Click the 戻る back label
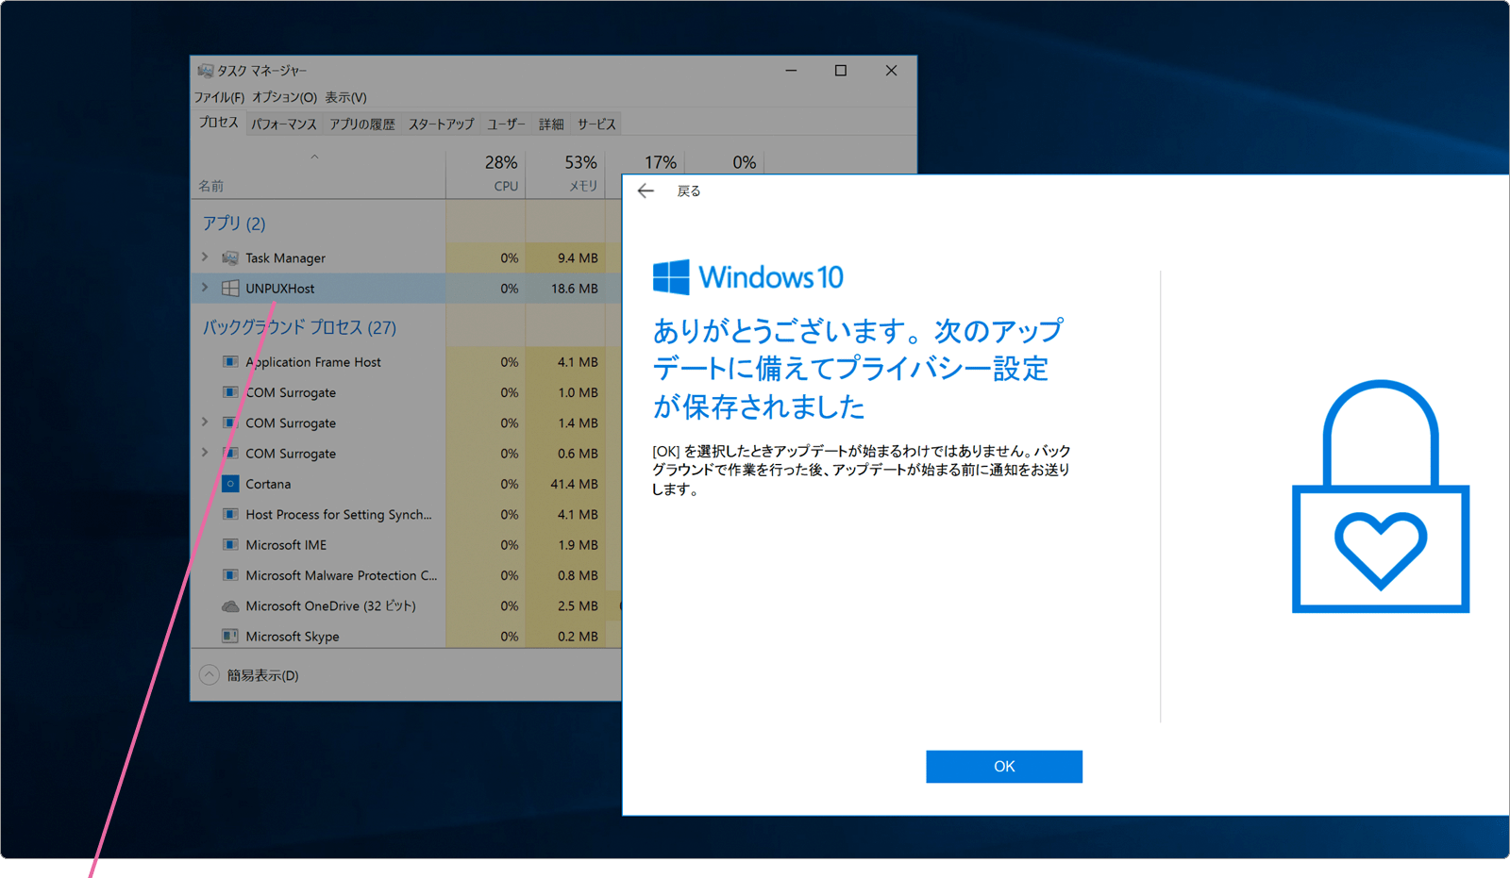The width and height of the screenshot is (1510, 878). [x=689, y=191]
